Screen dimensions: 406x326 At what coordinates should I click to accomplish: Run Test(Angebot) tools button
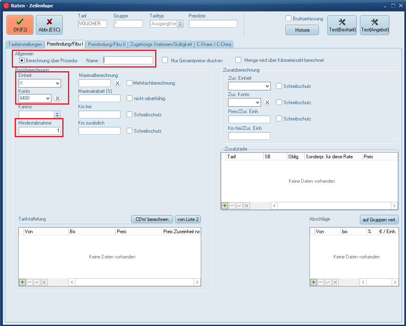click(x=374, y=25)
